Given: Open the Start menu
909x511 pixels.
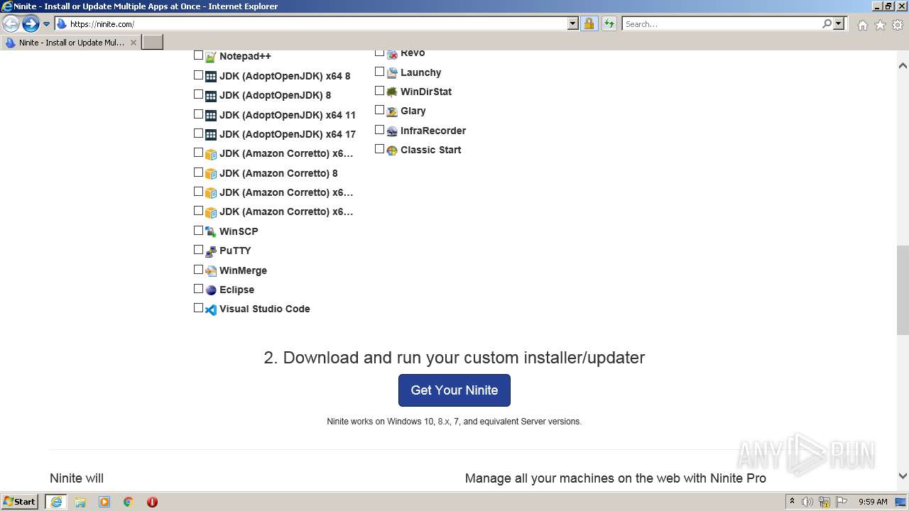Looking at the screenshot, I should click(20, 502).
